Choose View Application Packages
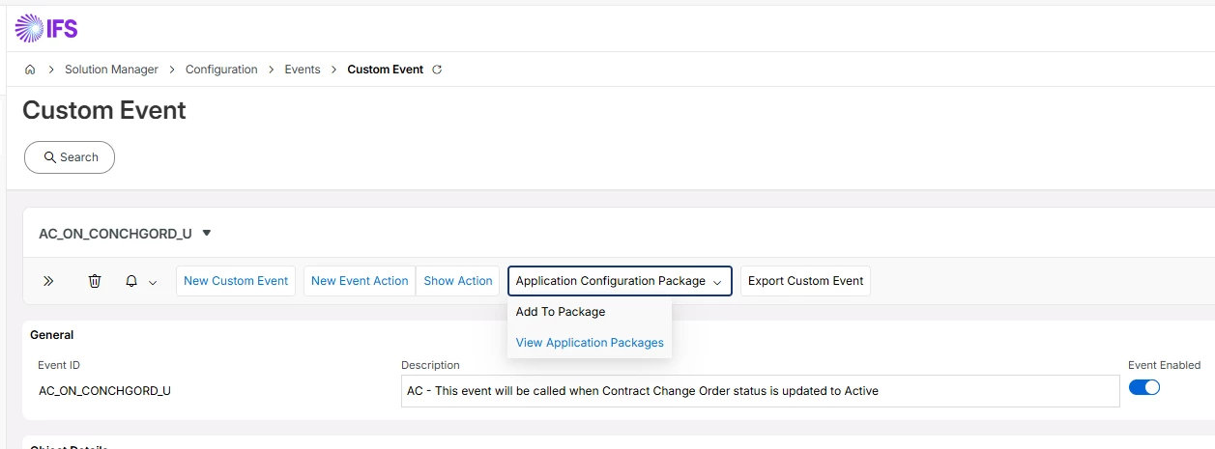This screenshot has width=1215, height=449. click(x=590, y=343)
